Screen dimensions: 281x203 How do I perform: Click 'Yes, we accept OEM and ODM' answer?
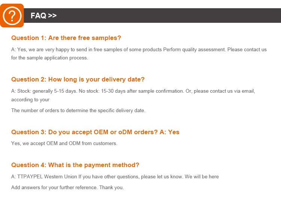click(64, 143)
